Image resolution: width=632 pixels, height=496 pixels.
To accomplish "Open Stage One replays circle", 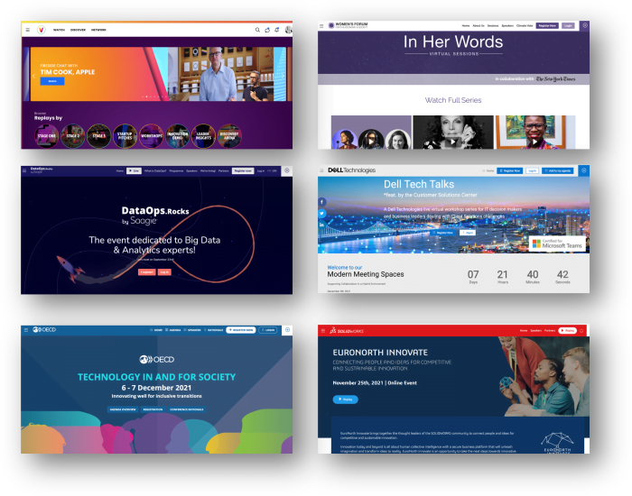I will [47, 136].
